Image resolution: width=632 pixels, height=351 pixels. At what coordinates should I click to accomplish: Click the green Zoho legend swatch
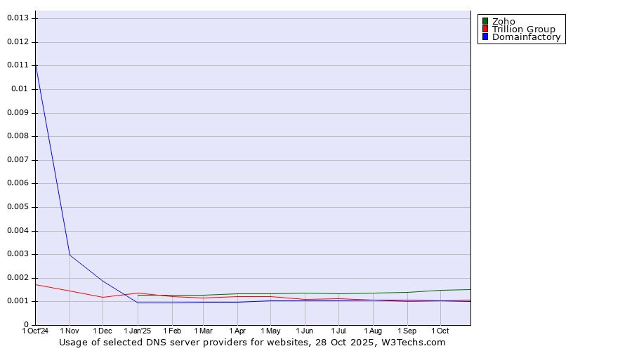(x=485, y=21)
